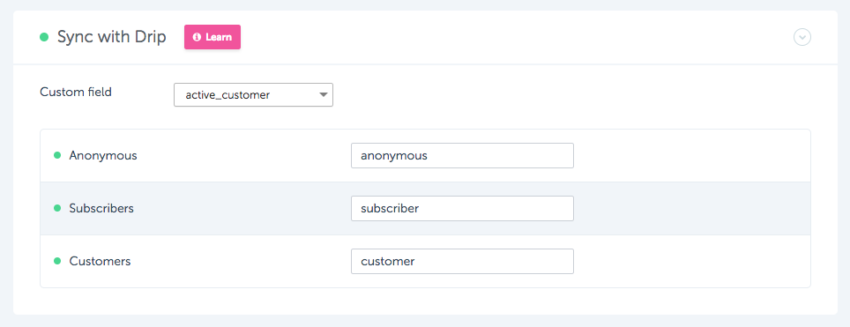Focus the anonymous text field
The height and width of the screenshot is (327, 850).
462,156
